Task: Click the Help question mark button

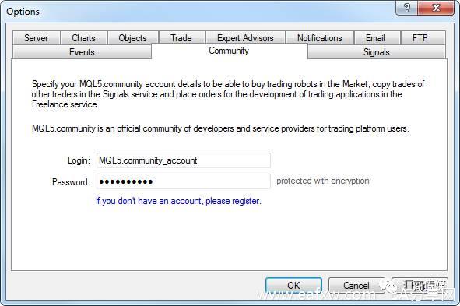Action: 407,8
